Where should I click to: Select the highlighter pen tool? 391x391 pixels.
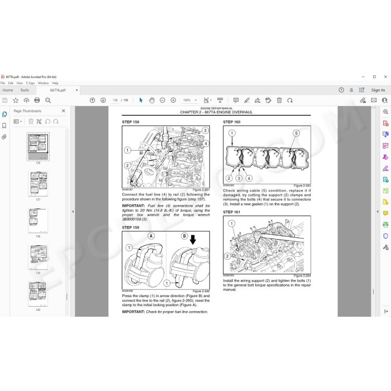[x=247, y=100]
